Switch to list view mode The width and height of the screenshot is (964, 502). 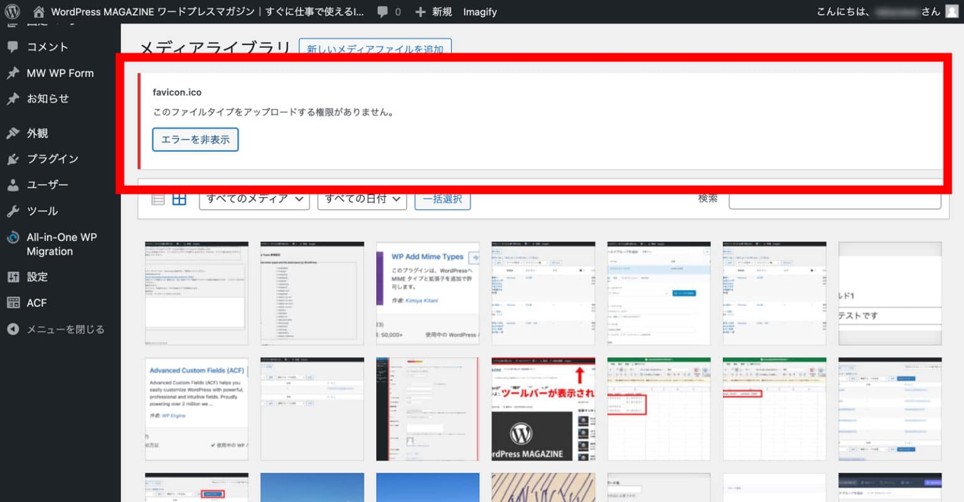[157, 198]
